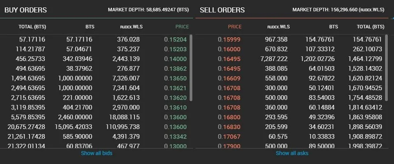Click the TOTAL (BTS) header in sell orders
Screen dimensions: 394x164
click(x=371, y=27)
